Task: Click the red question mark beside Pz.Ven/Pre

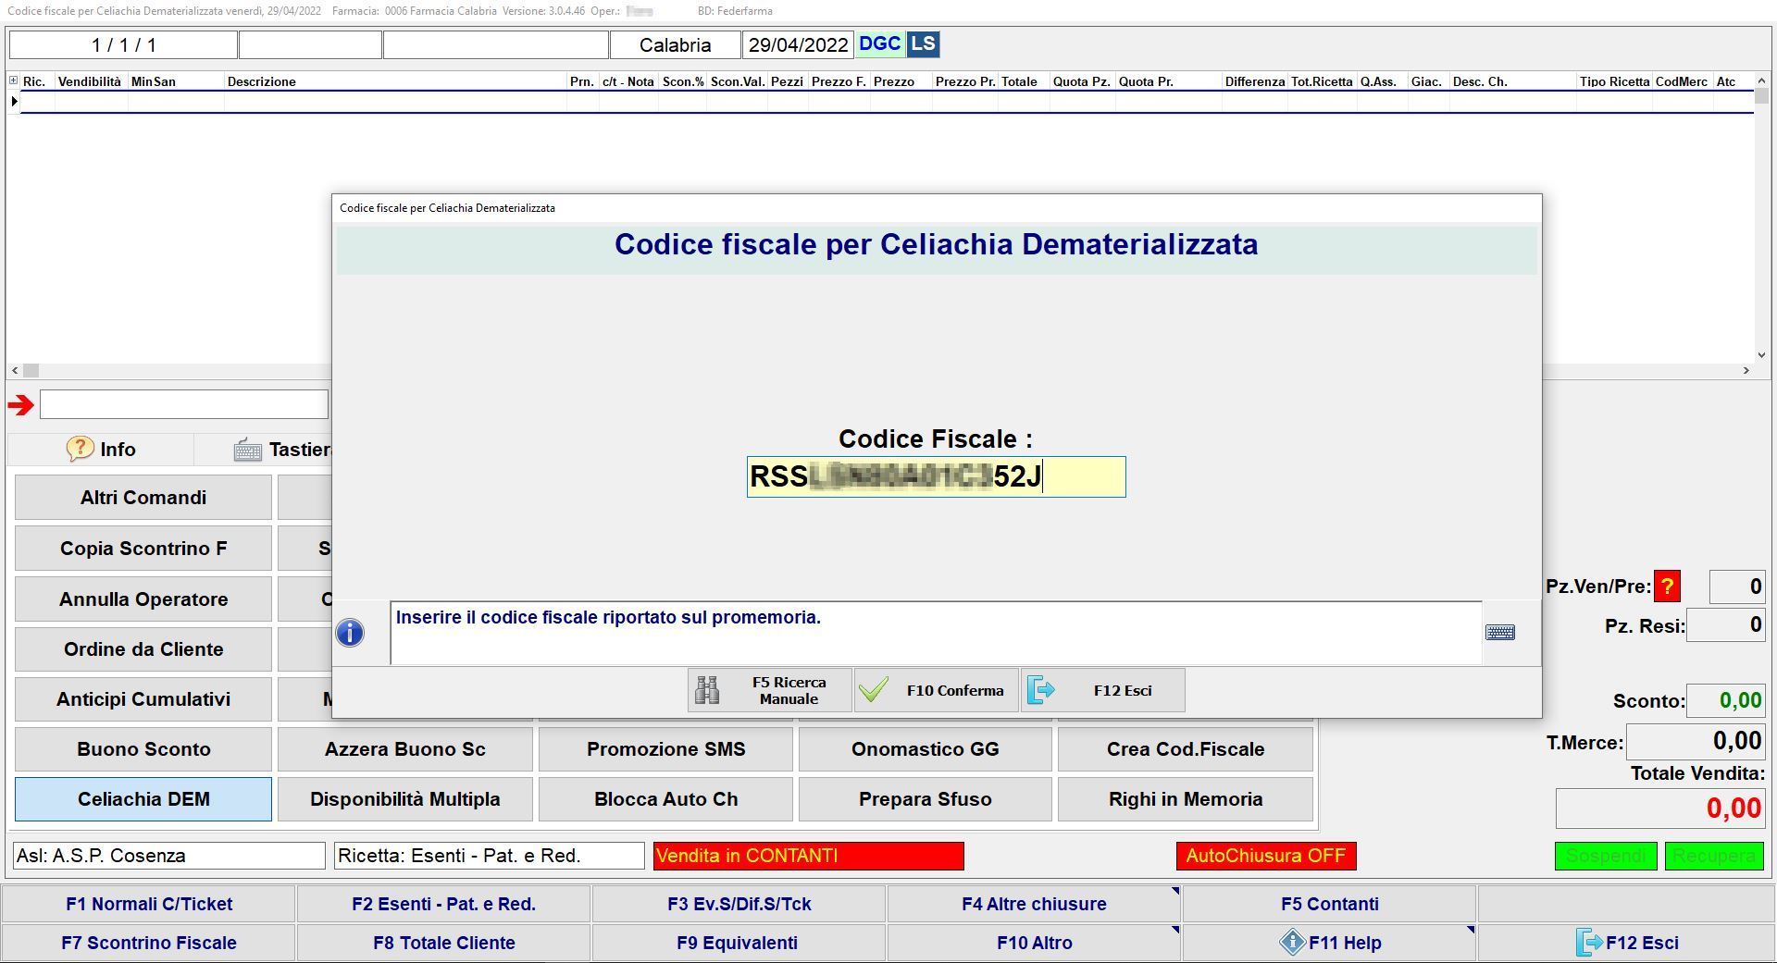Action: (1666, 586)
